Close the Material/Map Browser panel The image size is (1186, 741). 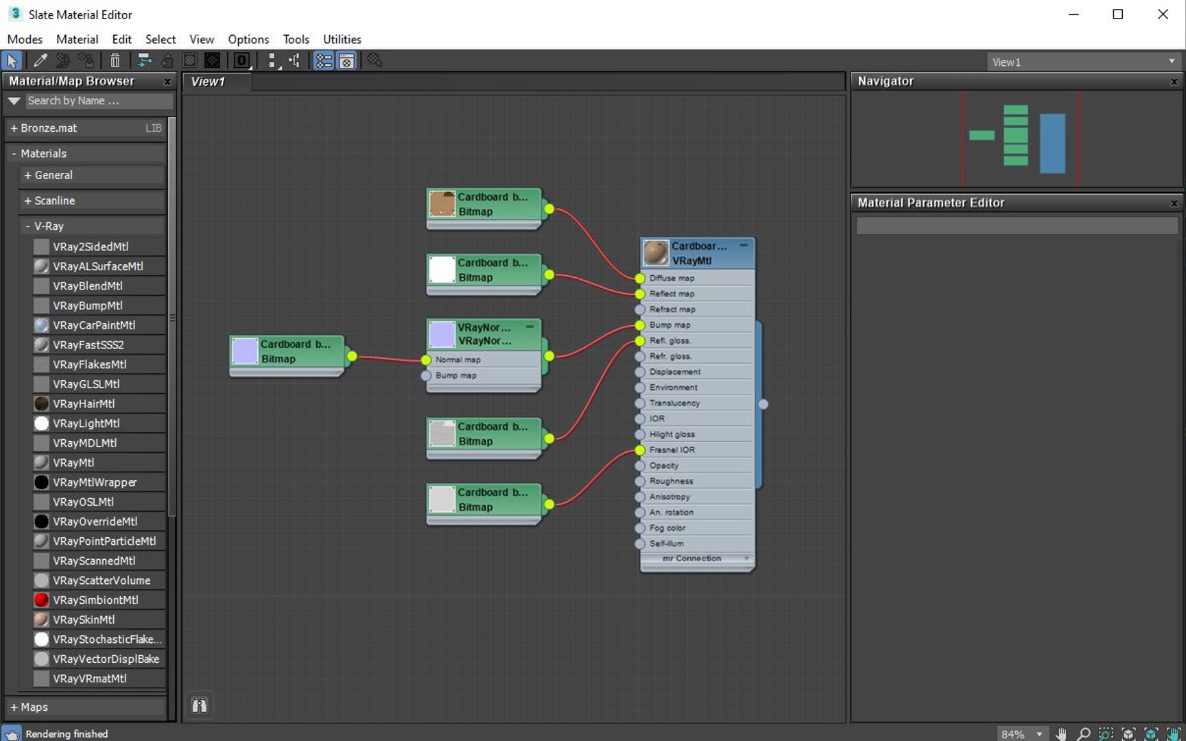(x=167, y=82)
